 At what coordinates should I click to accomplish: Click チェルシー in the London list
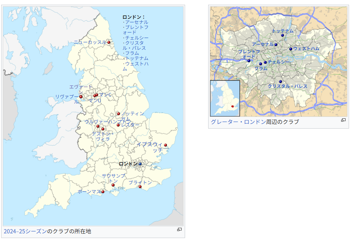coord(137,38)
